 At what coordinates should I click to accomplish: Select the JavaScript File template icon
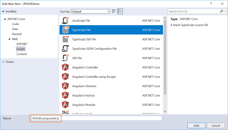pyautogui.click(x=65, y=20)
